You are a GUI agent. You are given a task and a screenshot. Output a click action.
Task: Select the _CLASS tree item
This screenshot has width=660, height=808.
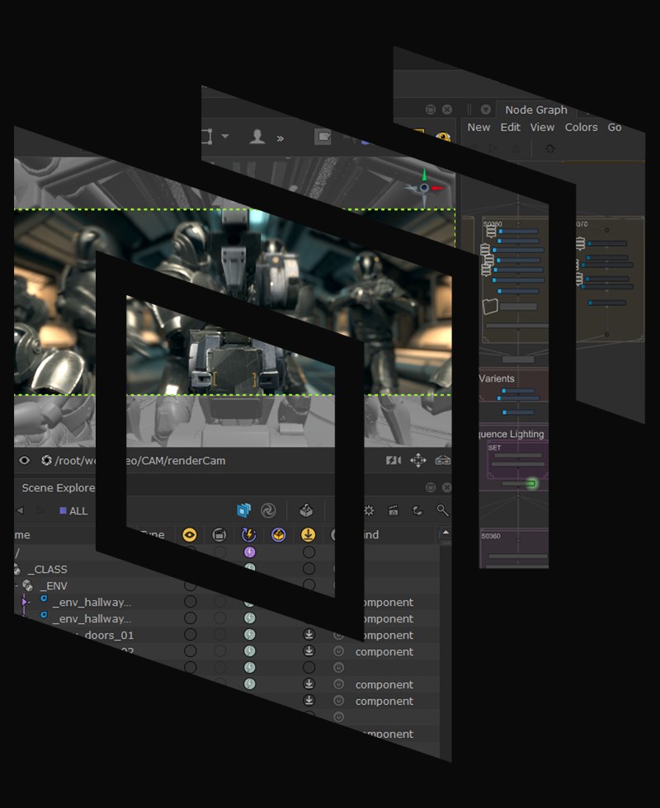47,570
